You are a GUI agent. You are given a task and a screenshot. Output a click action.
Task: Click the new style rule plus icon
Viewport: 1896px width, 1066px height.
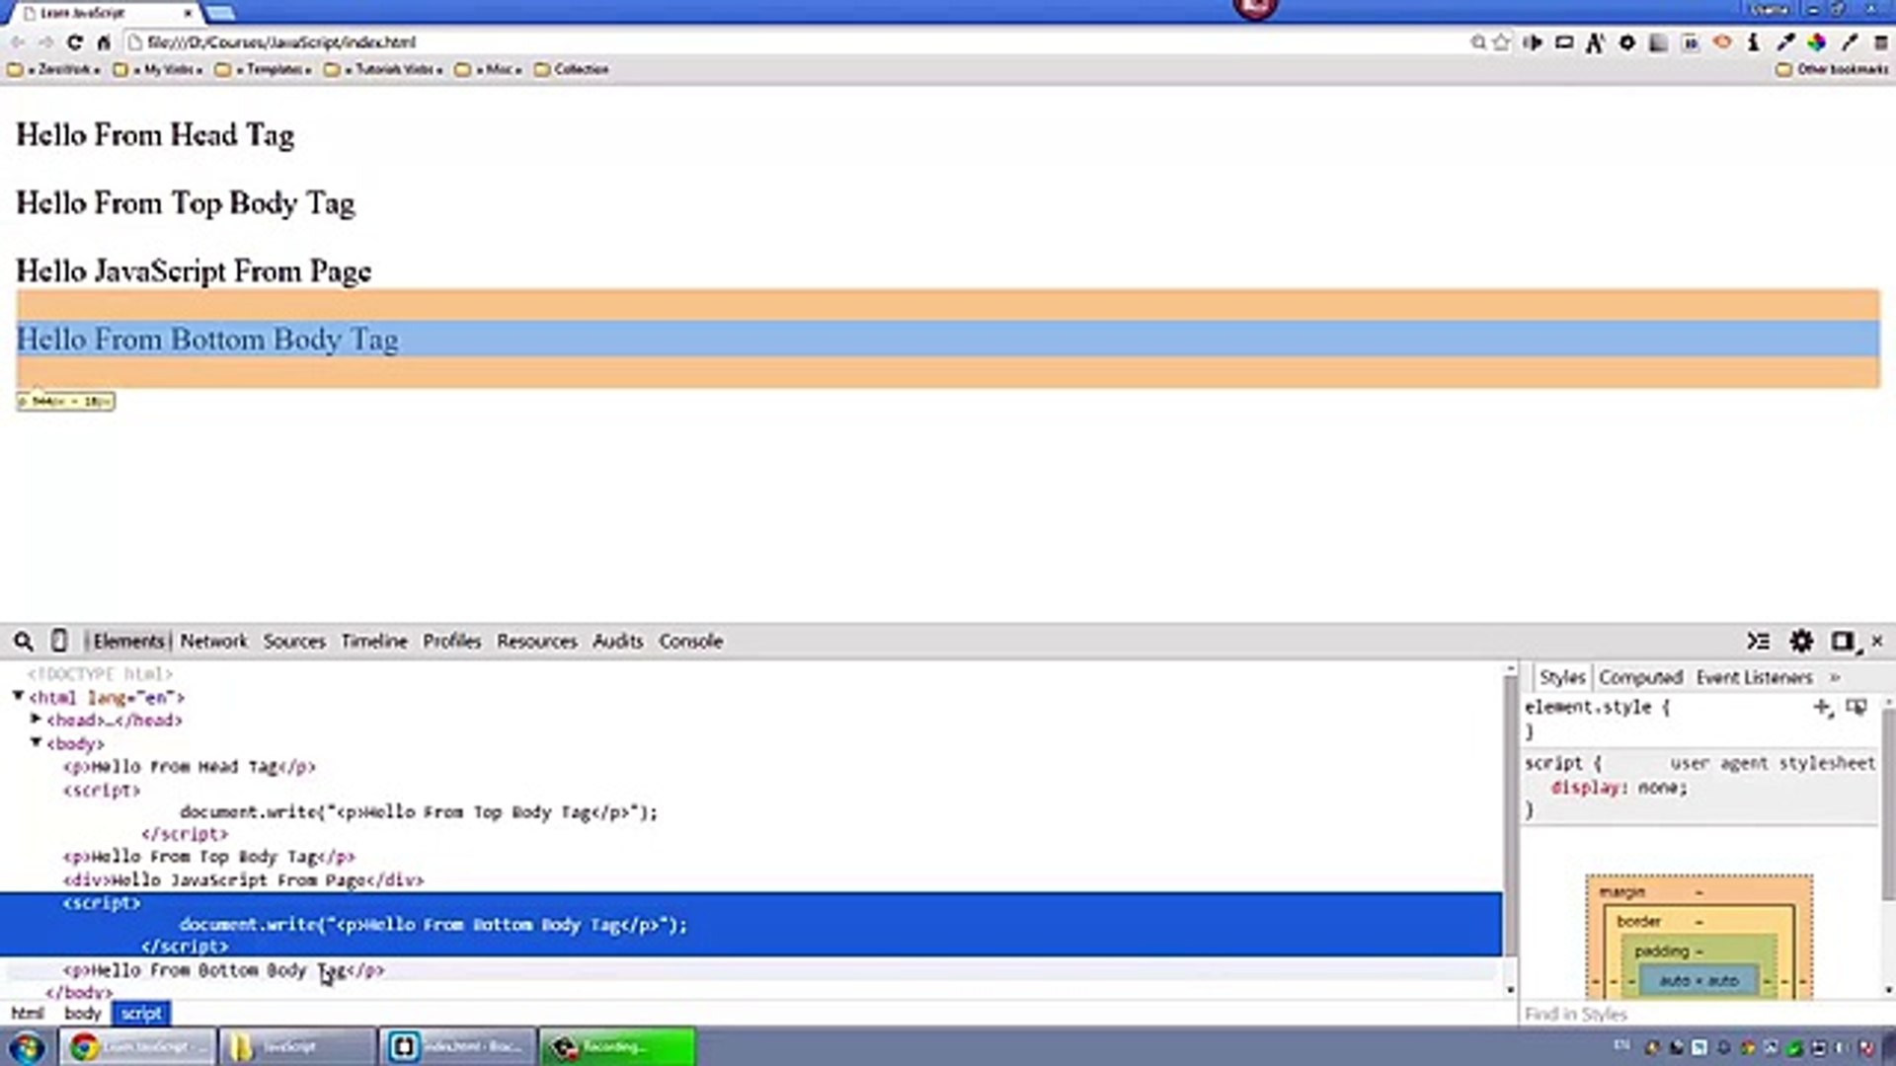click(1822, 707)
